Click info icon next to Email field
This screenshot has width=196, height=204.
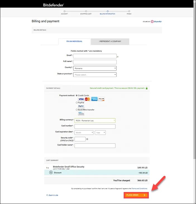(118, 57)
